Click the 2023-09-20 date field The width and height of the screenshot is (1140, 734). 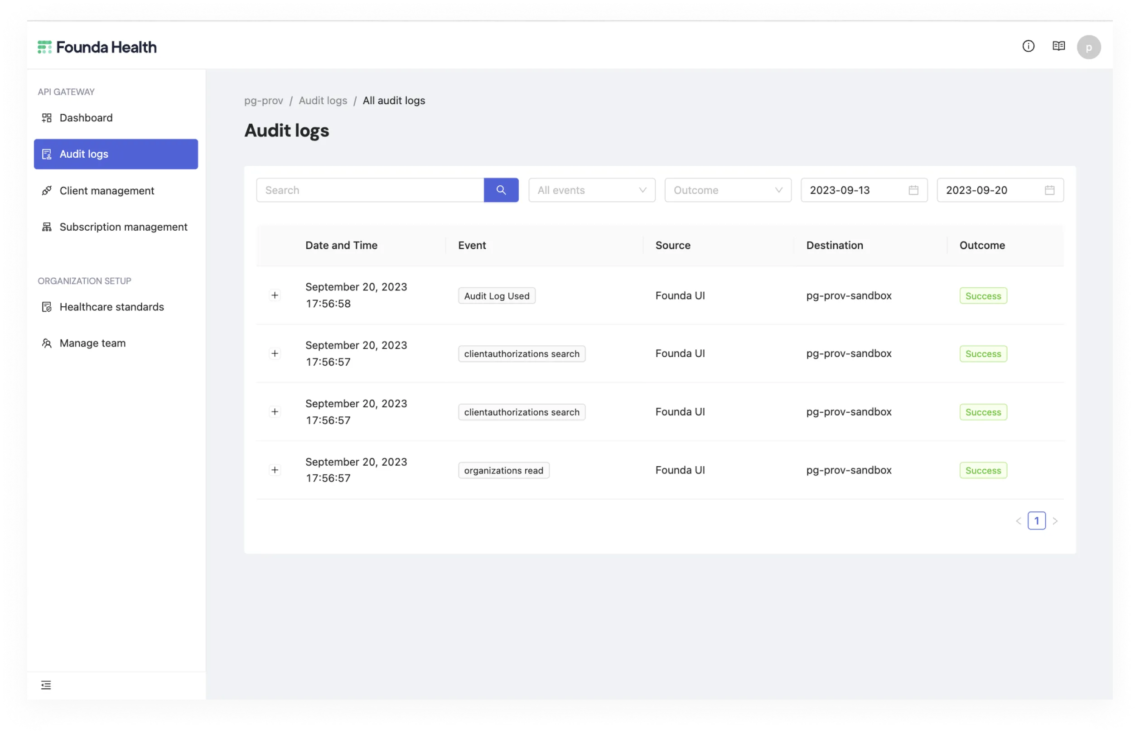pos(1000,190)
